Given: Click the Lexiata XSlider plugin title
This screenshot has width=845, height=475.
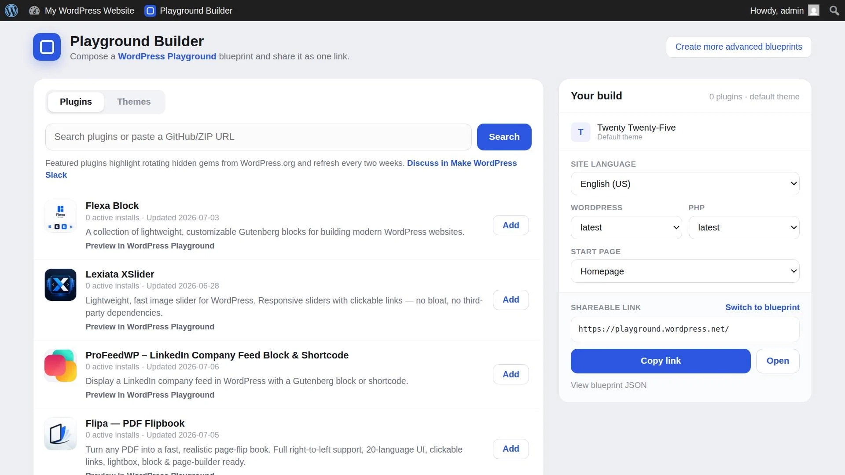Looking at the screenshot, I should point(120,274).
